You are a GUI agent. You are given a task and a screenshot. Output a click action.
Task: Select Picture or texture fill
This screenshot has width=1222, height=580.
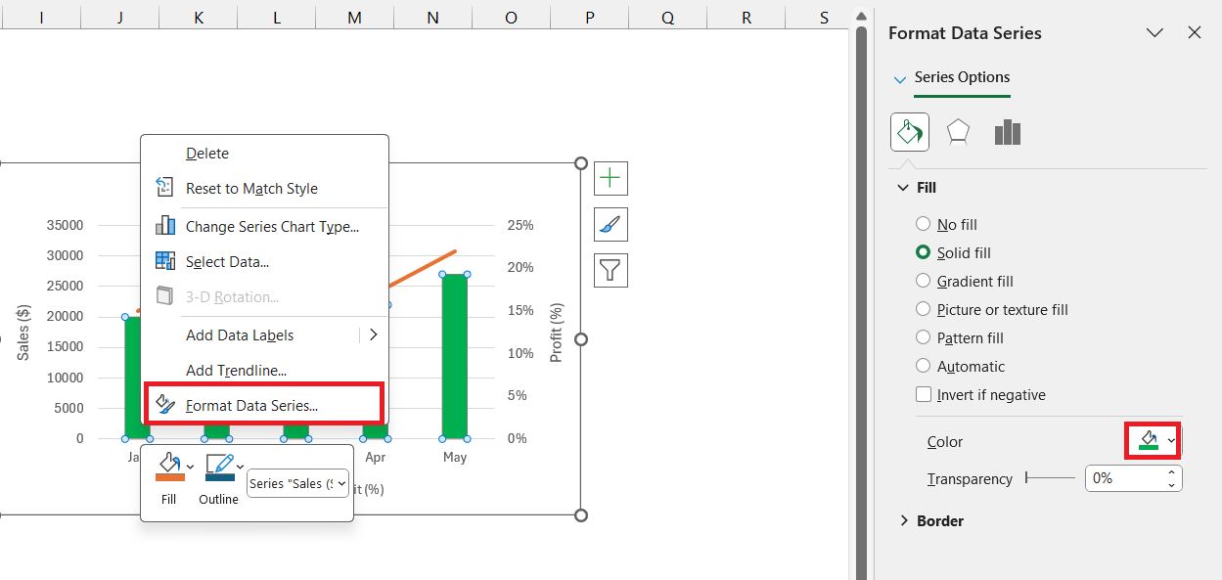[x=923, y=309]
